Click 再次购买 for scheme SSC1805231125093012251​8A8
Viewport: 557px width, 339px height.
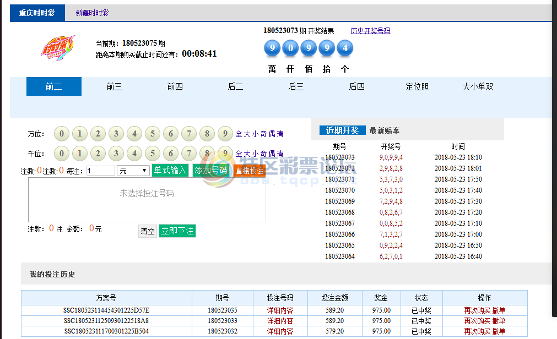[478, 321]
